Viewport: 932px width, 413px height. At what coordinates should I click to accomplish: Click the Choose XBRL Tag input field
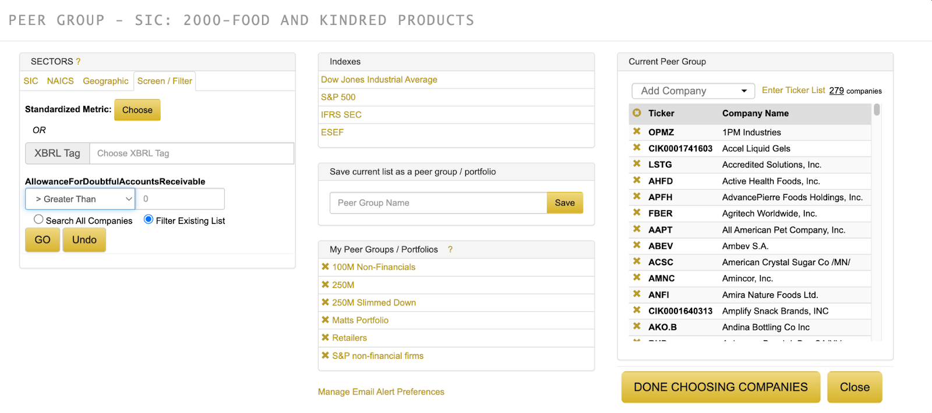192,154
